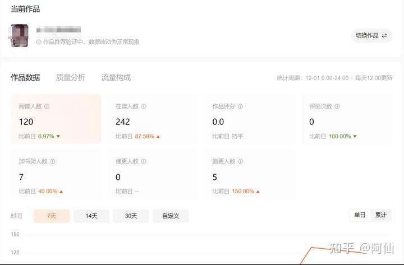
Task: Choose the 30天 time range
Action: point(131,216)
